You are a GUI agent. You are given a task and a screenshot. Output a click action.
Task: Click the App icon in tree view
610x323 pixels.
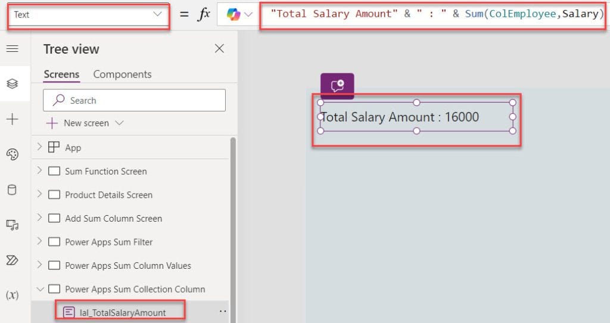click(x=54, y=147)
